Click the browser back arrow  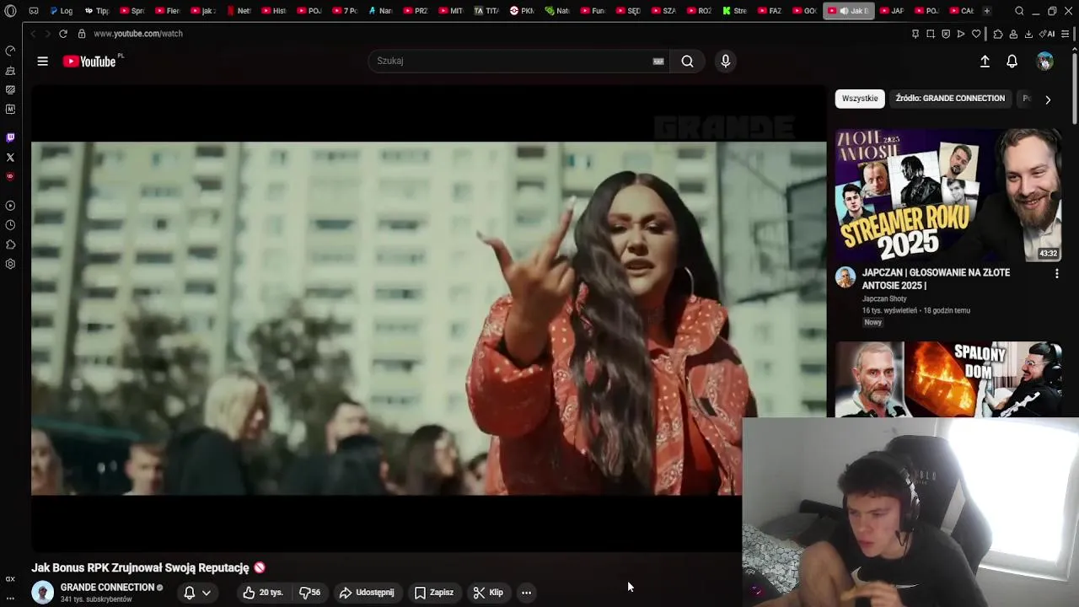tap(33, 34)
